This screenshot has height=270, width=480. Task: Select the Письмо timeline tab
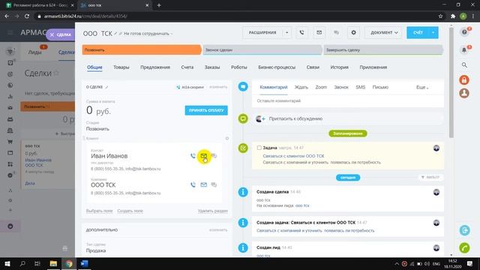[x=380, y=87]
